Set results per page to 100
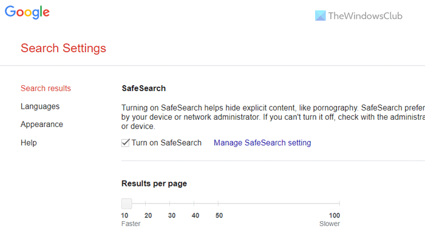Screen dimensions: 425x243 click(x=339, y=204)
